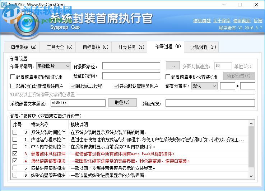Viewport: 265px width, 191px height.
Task: Check module 1 热键运行程序控件
Action: (x=15, y=139)
